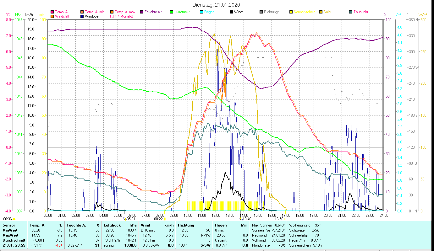The image size is (434, 251).
Task: Click the Gesamt: rain total label
Action: (221, 240)
